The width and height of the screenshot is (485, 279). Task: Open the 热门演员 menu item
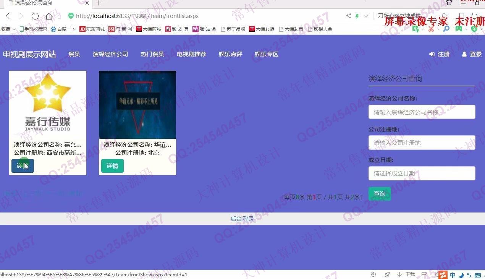152,54
